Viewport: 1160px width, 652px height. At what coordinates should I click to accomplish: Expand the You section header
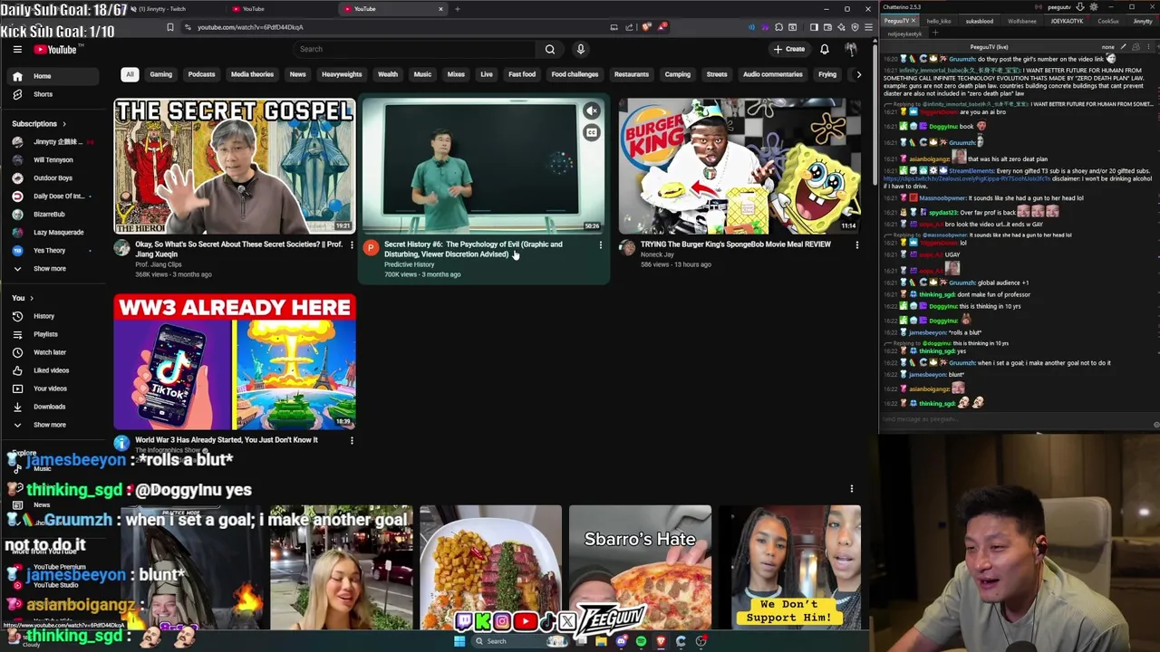tap(23, 298)
